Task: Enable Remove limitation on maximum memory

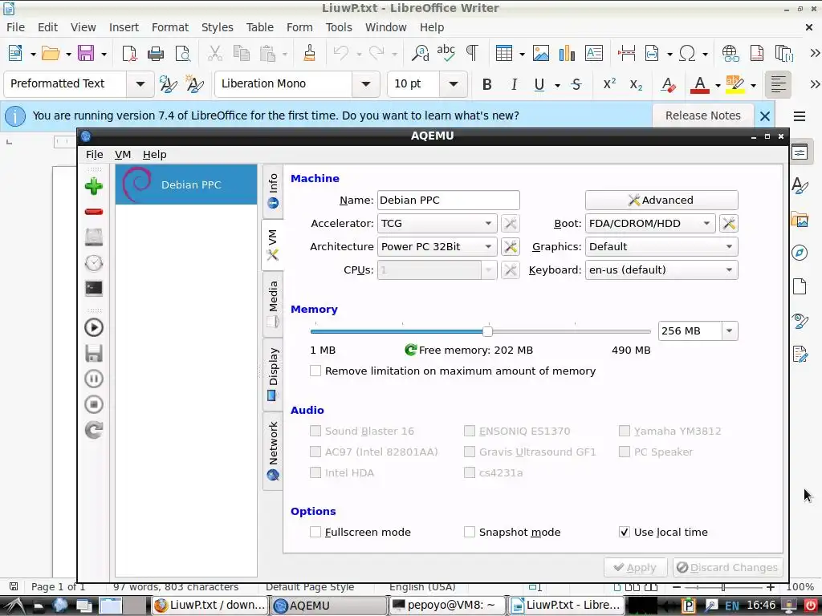Action: pyautogui.click(x=315, y=371)
